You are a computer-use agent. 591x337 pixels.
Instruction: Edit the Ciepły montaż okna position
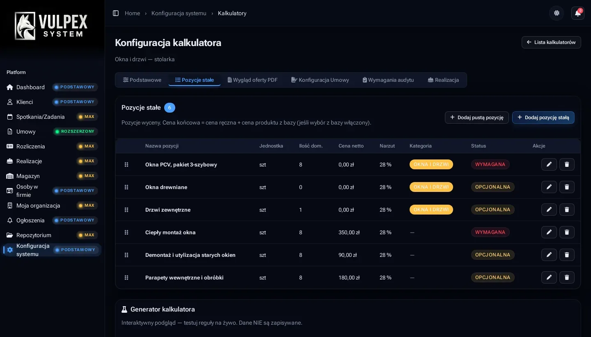549,232
